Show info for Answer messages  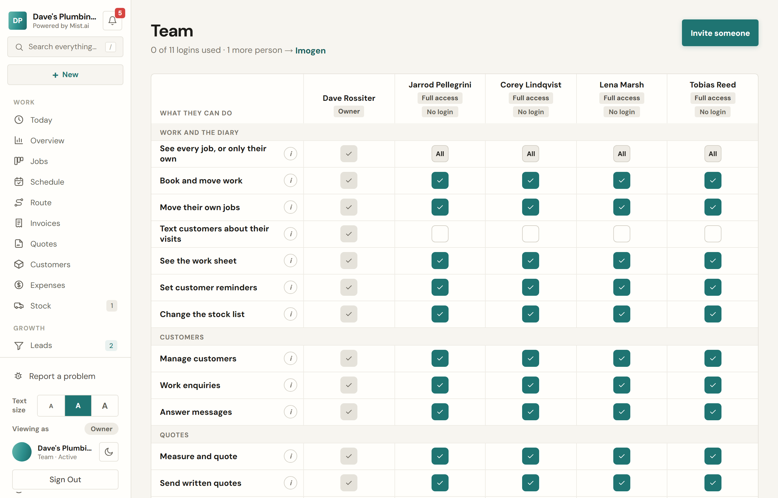[291, 412]
